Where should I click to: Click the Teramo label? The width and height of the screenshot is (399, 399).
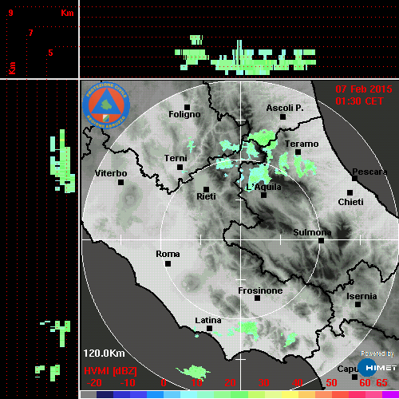point(302,144)
